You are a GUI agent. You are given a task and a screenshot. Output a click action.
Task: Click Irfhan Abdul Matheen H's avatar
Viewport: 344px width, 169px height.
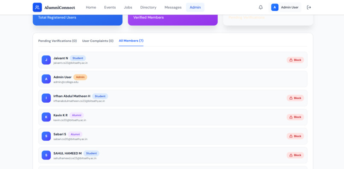(46, 98)
